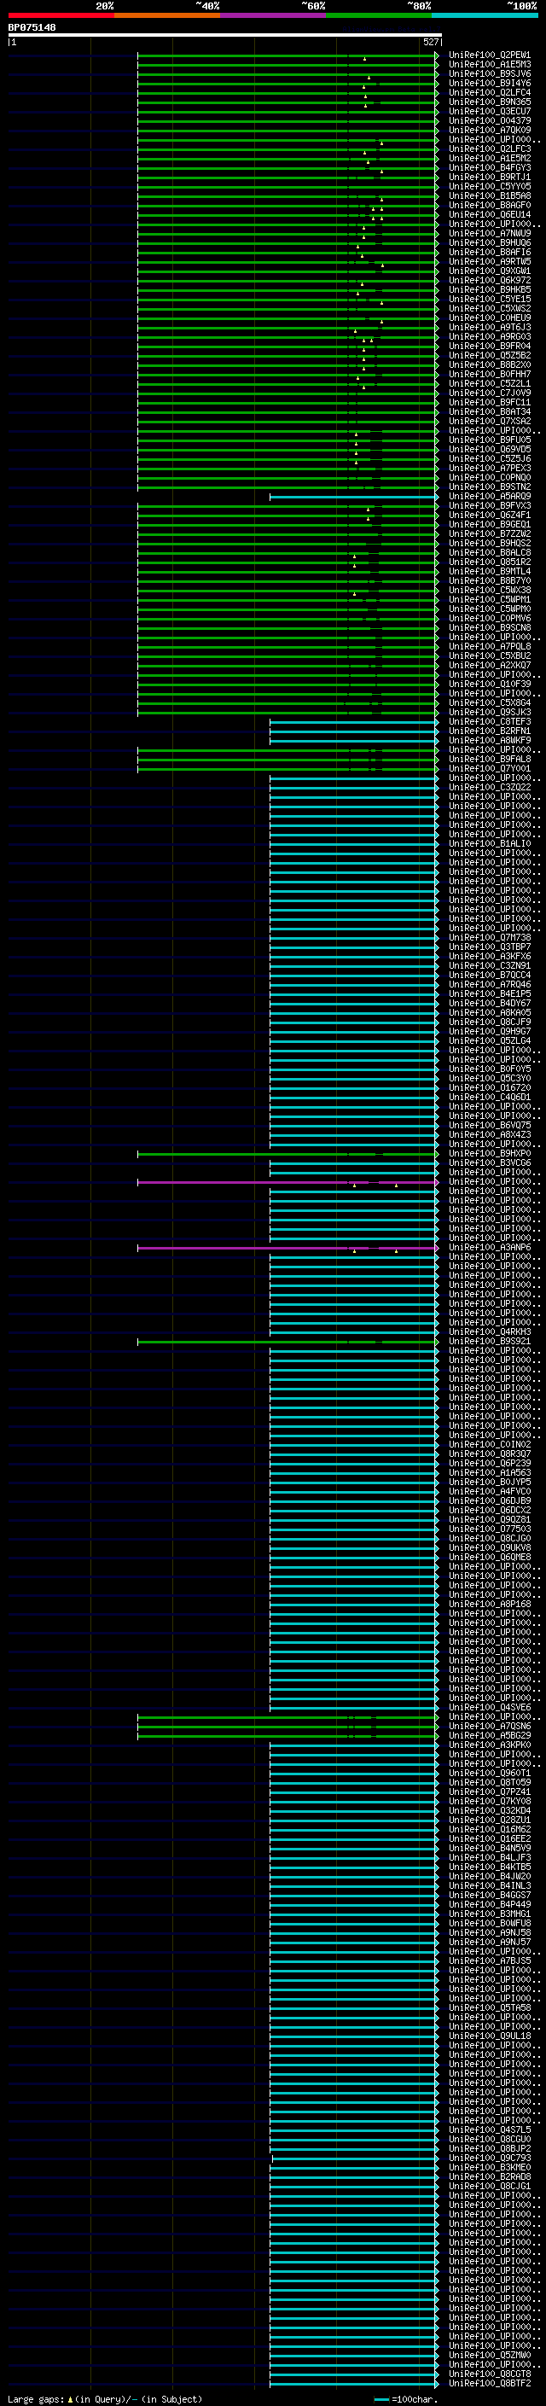Click hit label UniRef100_A5ARQ9
The image size is (546, 2406).
pos(489,497)
